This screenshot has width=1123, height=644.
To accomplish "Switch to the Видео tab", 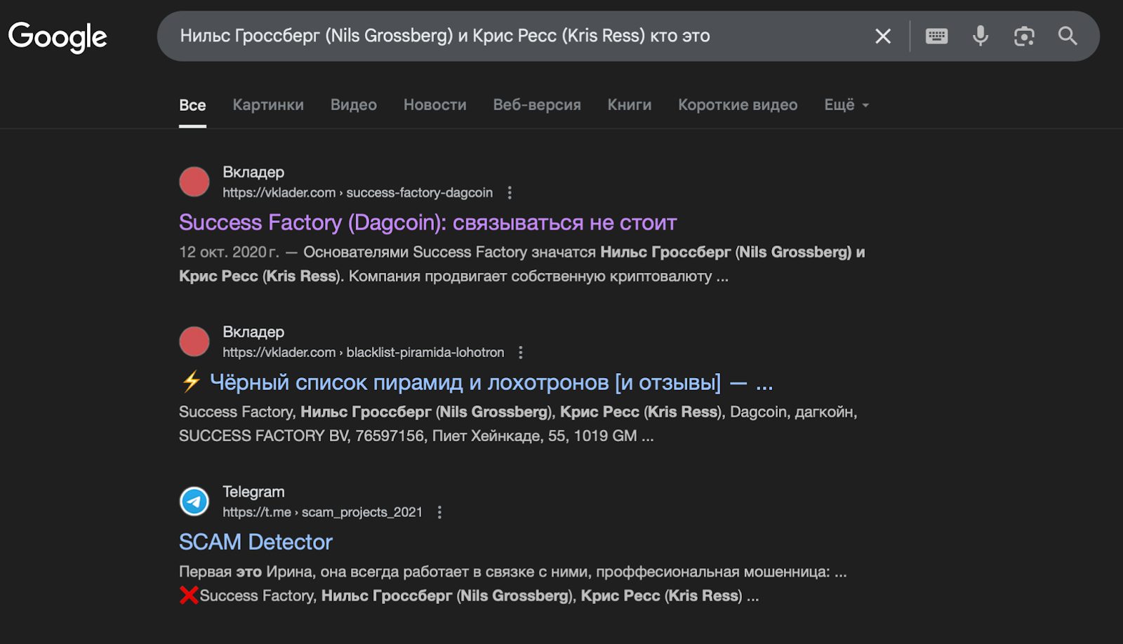I will point(354,105).
